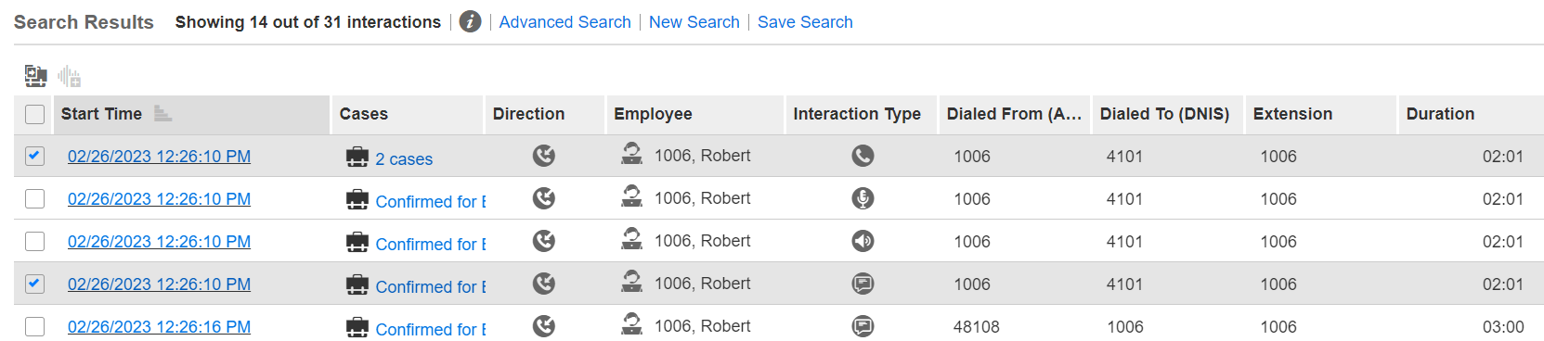Click the greyed-out waveform add toolbar icon
This screenshot has width=1544, height=341.
coord(70,76)
